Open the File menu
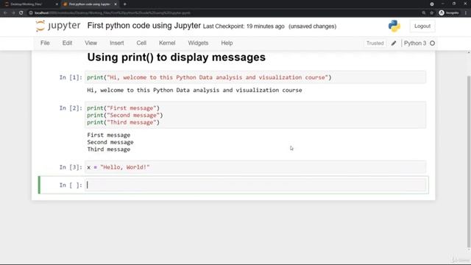 (45, 43)
